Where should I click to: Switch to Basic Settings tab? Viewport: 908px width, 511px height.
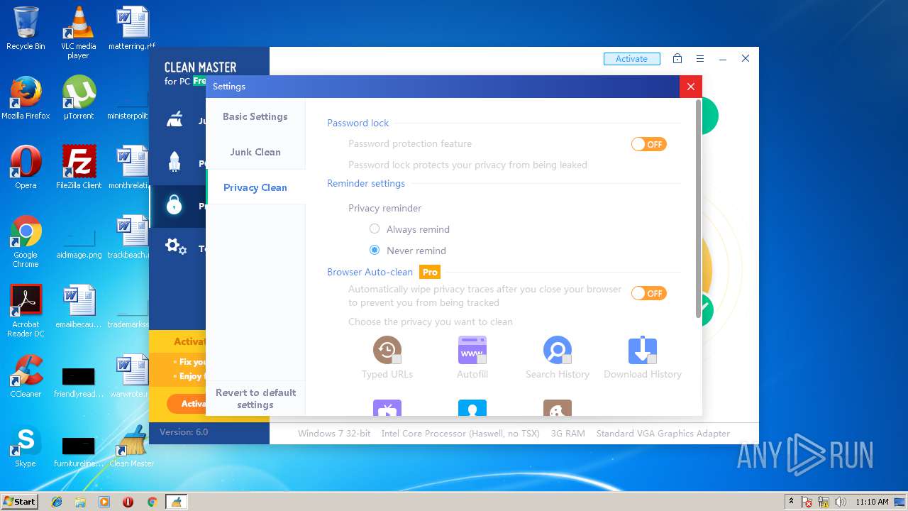255,116
